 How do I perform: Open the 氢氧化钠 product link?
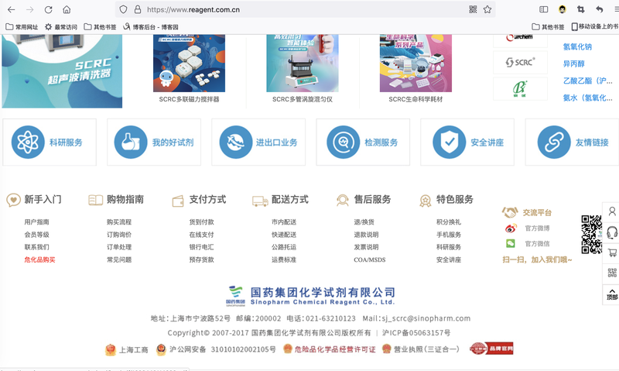pos(577,46)
